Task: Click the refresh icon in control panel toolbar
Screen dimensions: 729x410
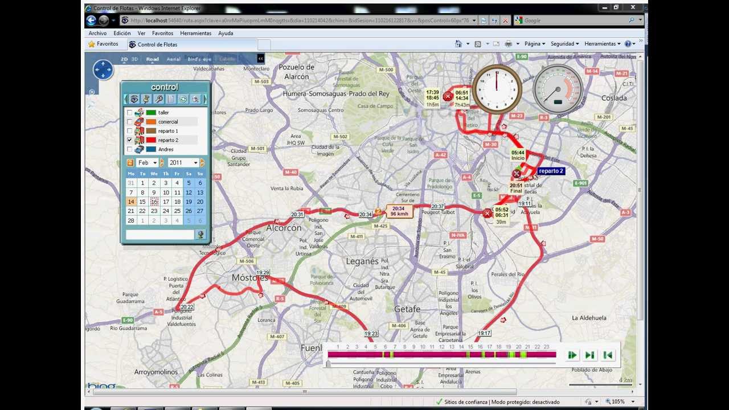Action: click(183, 99)
